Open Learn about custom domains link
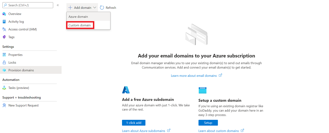 click(x=219, y=131)
